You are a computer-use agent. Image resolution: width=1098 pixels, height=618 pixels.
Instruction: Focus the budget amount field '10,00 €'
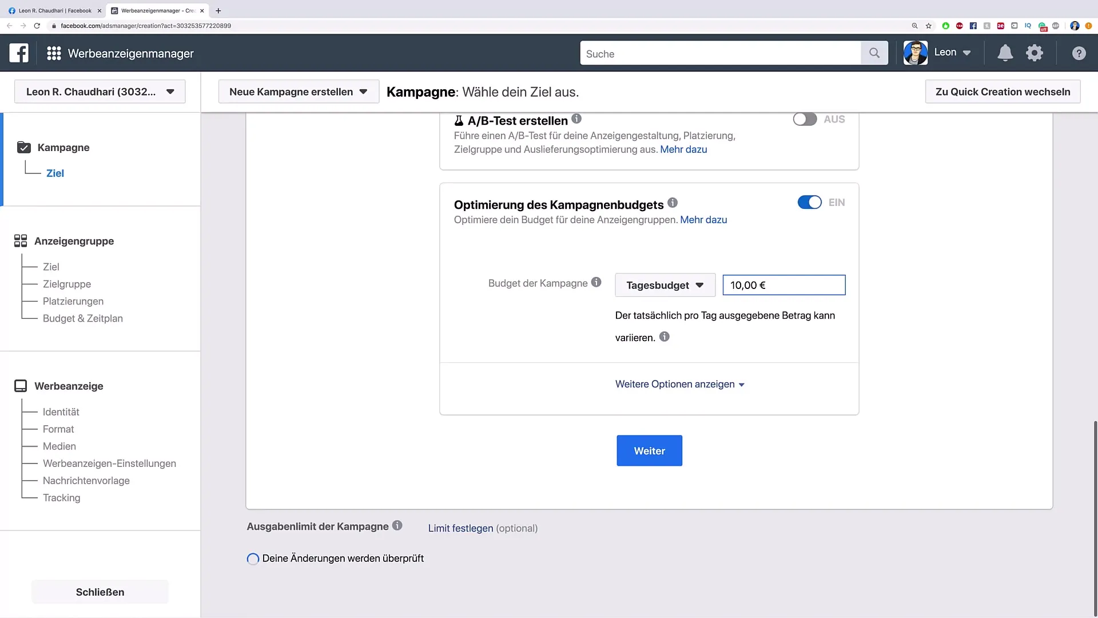click(783, 285)
